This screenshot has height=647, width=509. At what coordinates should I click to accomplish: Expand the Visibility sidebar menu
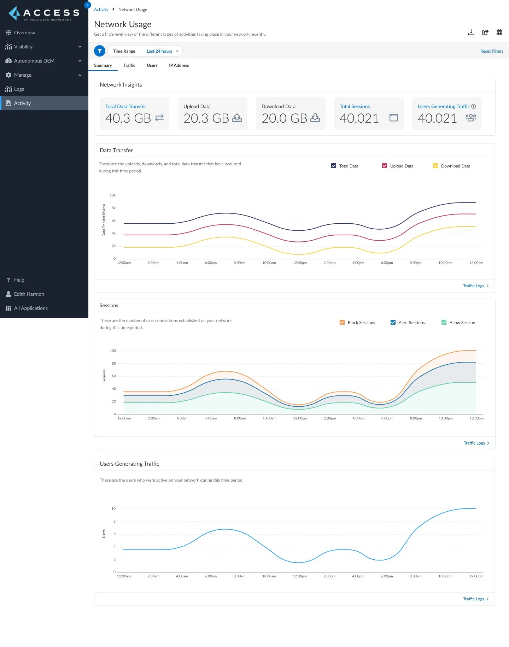[44, 47]
